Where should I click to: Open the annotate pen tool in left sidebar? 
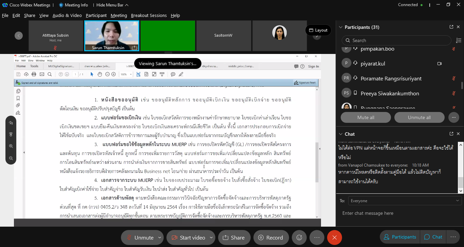point(11,123)
